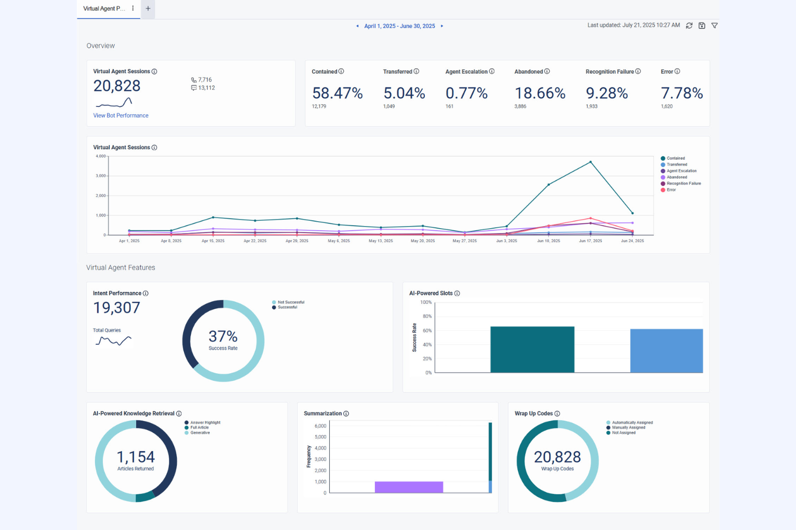The image size is (796, 530).
Task: Click the sessions sparkline under 20,828
Action: point(113,103)
